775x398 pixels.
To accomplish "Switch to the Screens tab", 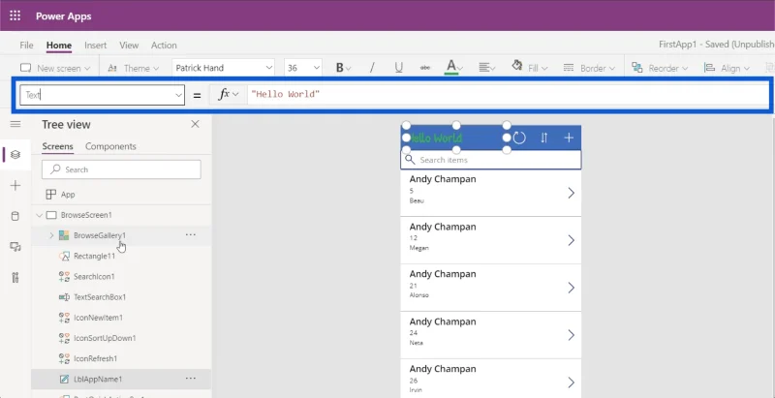I will click(57, 146).
